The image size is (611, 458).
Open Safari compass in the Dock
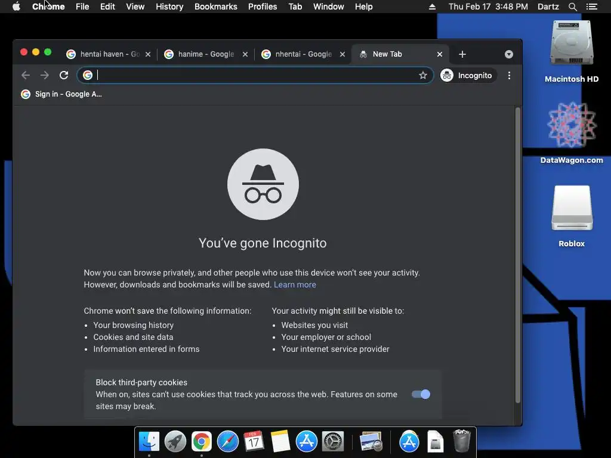(228, 442)
